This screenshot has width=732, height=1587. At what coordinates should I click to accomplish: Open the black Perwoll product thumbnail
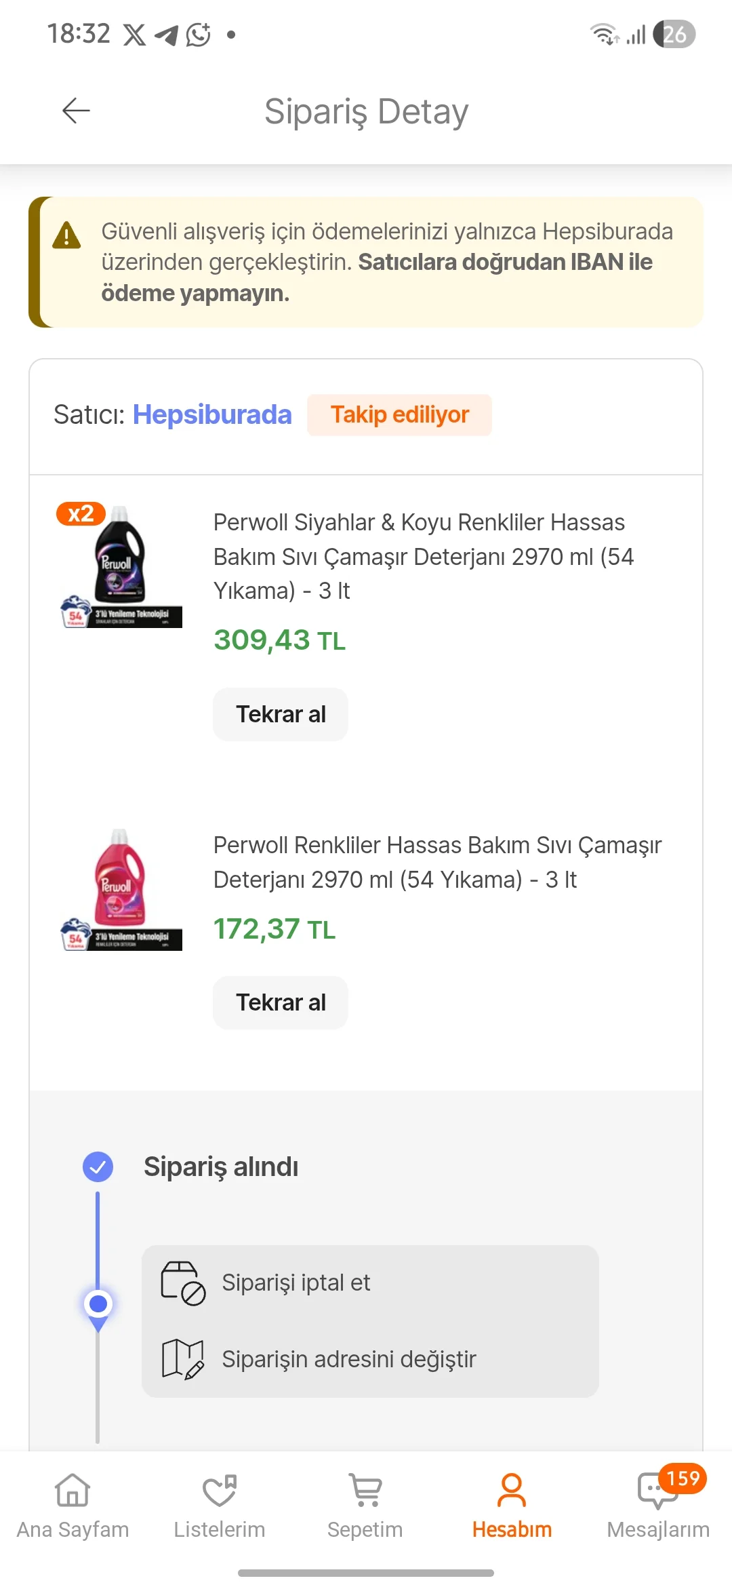(x=121, y=566)
